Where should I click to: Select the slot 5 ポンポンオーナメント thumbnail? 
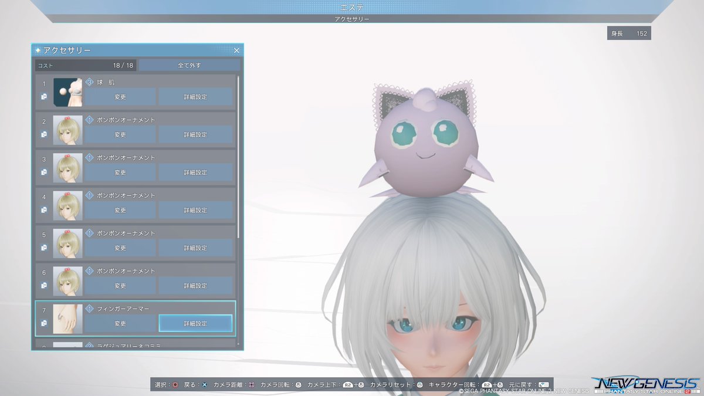pyautogui.click(x=67, y=243)
